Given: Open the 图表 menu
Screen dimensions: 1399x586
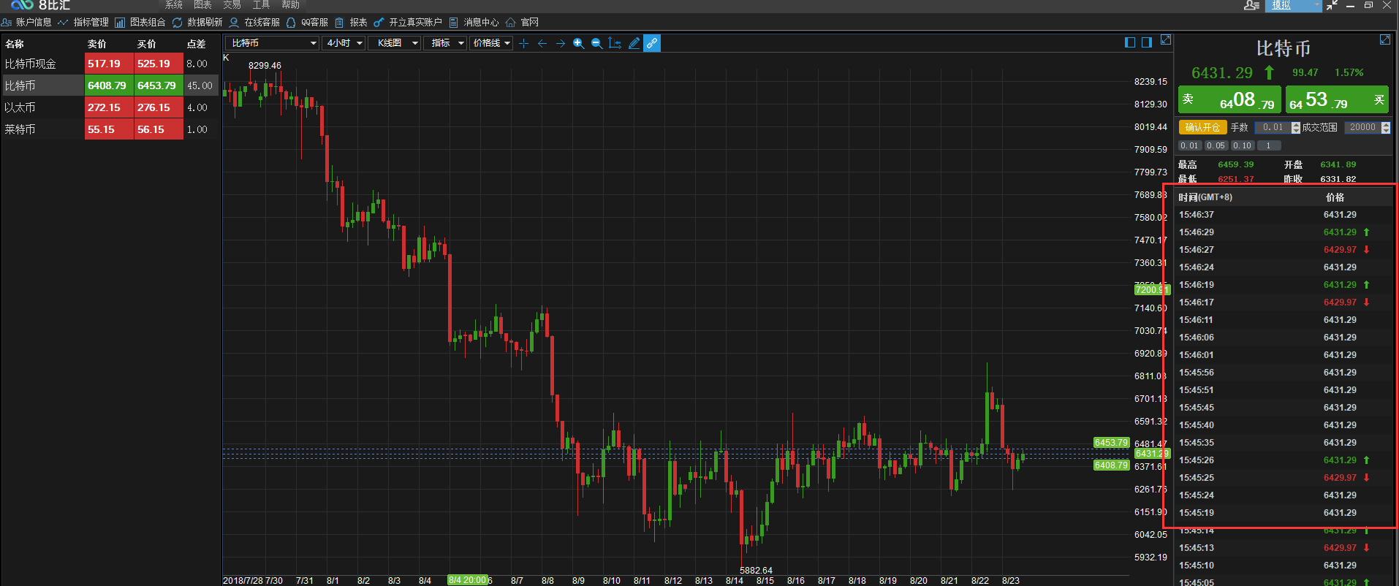Looking at the screenshot, I should point(202,5).
